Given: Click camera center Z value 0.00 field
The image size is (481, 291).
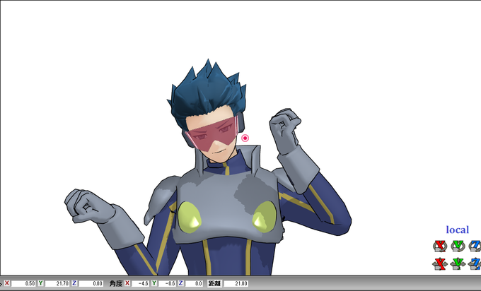Looking at the screenshot, I should (91, 284).
